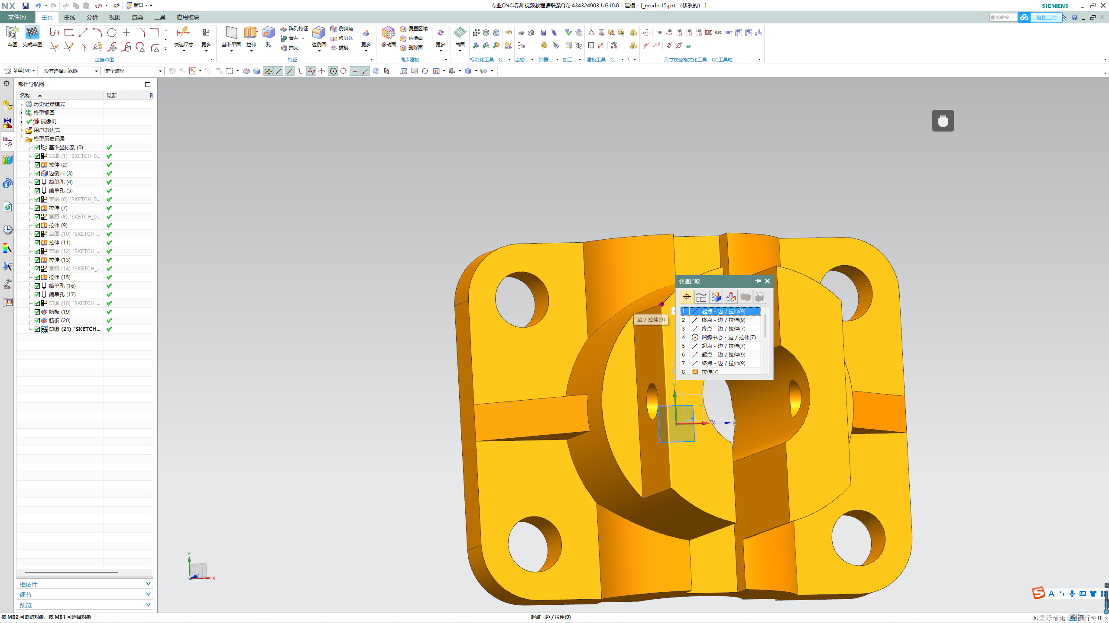Toggle checkbox for 边倒圆 (3)
The image size is (1109, 623).
[x=37, y=173]
